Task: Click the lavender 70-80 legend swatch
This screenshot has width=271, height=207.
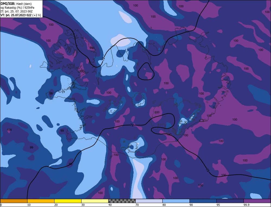Action: 149,201
